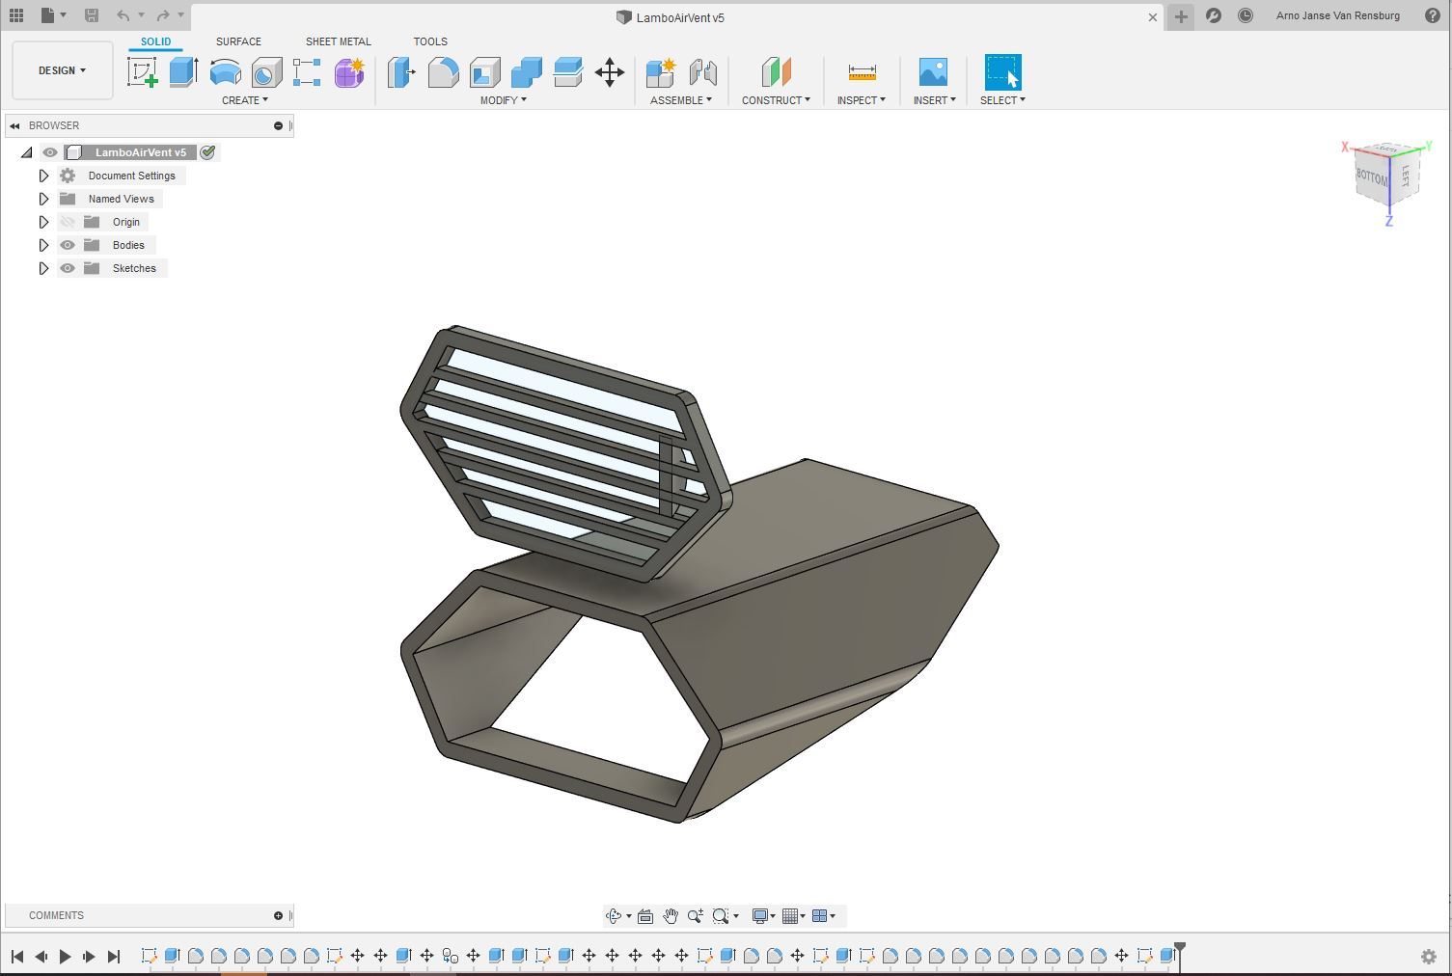Screen dimensions: 1452x976
Task: Select the Press Pull tool
Action: 401,72
